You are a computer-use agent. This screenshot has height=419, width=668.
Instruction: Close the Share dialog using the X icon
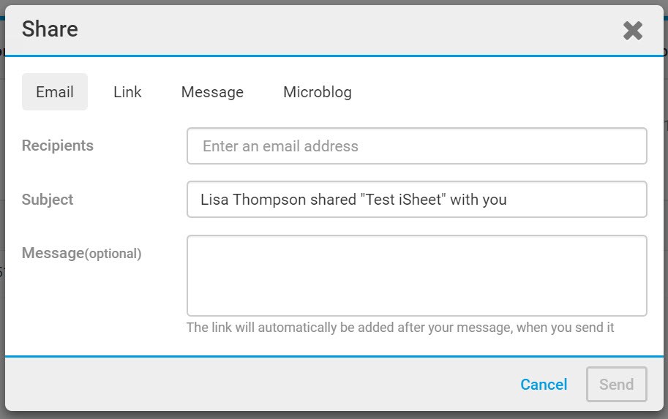coord(632,30)
